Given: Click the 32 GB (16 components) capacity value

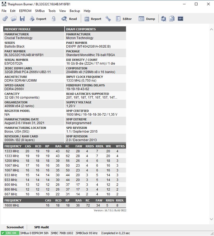Looking at the screenshot, I should 22,97.
